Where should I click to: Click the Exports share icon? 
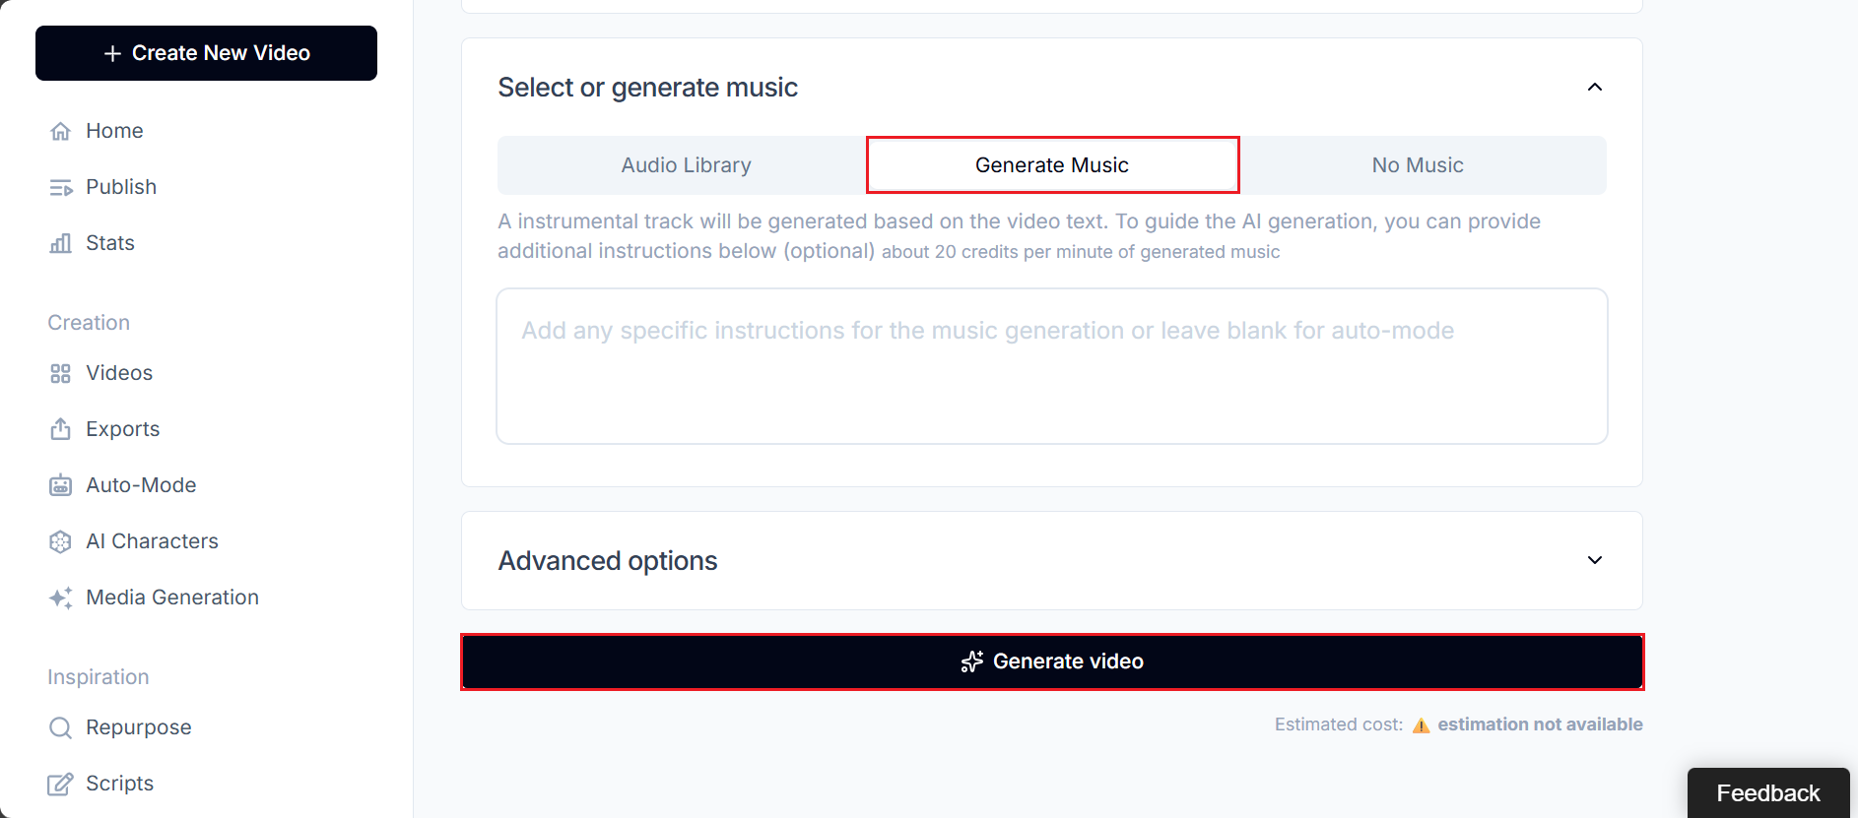click(60, 429)
